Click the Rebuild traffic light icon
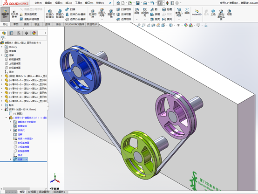Image resolution: width=258 pixels, height=194 pixels. click(x=167, y=3)
